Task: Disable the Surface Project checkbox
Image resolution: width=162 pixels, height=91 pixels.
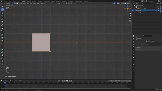Action: (x=147, y=41)
